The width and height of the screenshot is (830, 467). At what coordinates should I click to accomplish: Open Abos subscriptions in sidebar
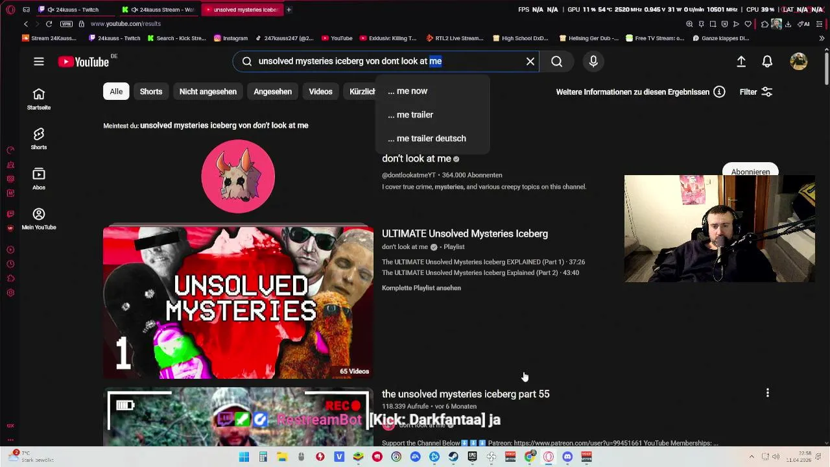coord(39,179)
